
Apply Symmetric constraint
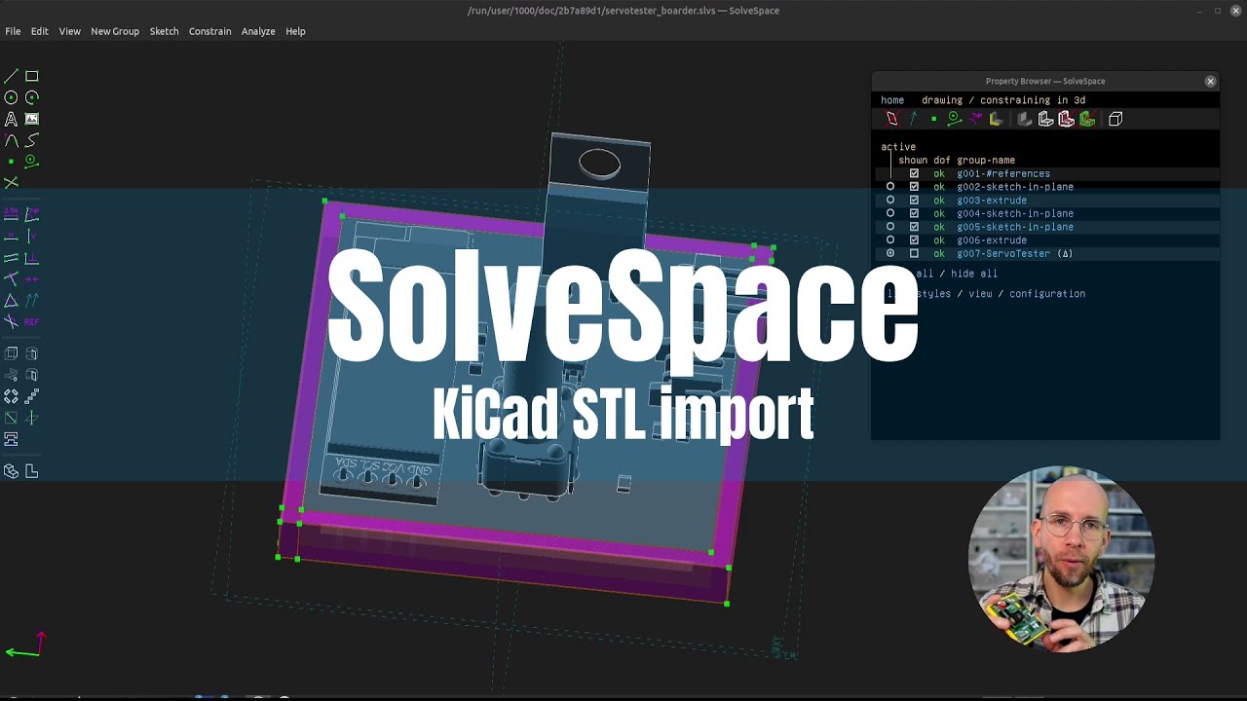[x=32, y=279]
